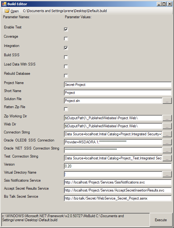Screen dimensions: 174x228
Task: Click the Version field showing 0.20
Action: (118, 166)
